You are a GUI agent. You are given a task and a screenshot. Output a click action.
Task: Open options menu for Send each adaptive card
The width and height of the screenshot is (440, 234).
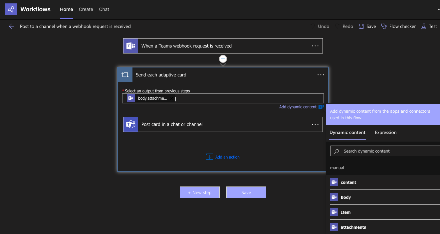pyautogui.click(x=321, y=75)
